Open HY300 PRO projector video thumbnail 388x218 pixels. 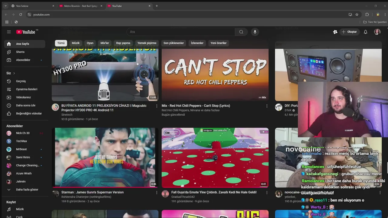105,75
